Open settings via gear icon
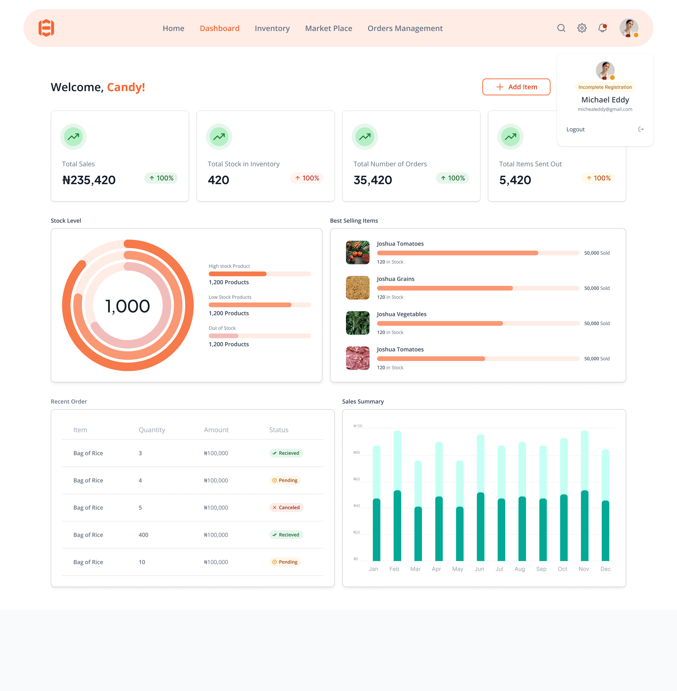 [582, 28]
